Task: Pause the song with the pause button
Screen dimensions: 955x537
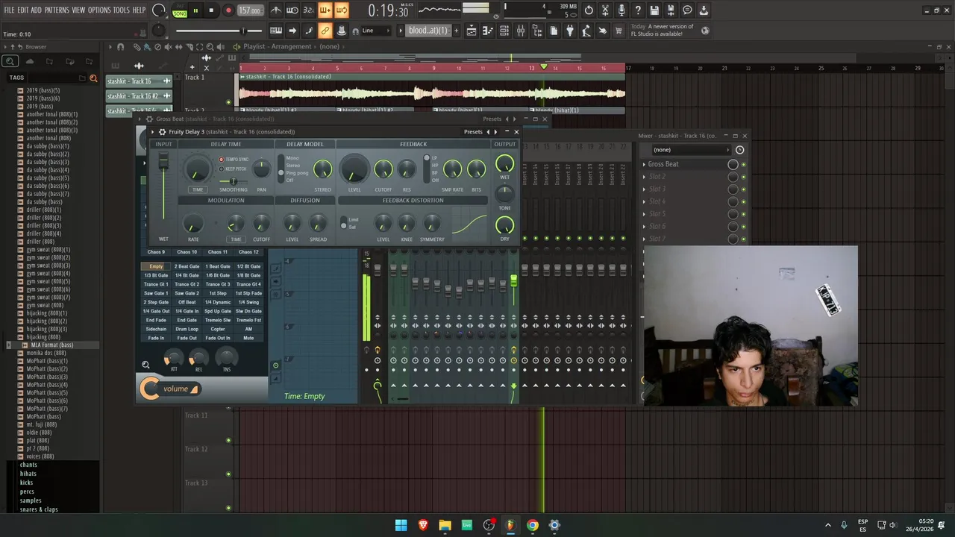Action: (x=196, y=10)
